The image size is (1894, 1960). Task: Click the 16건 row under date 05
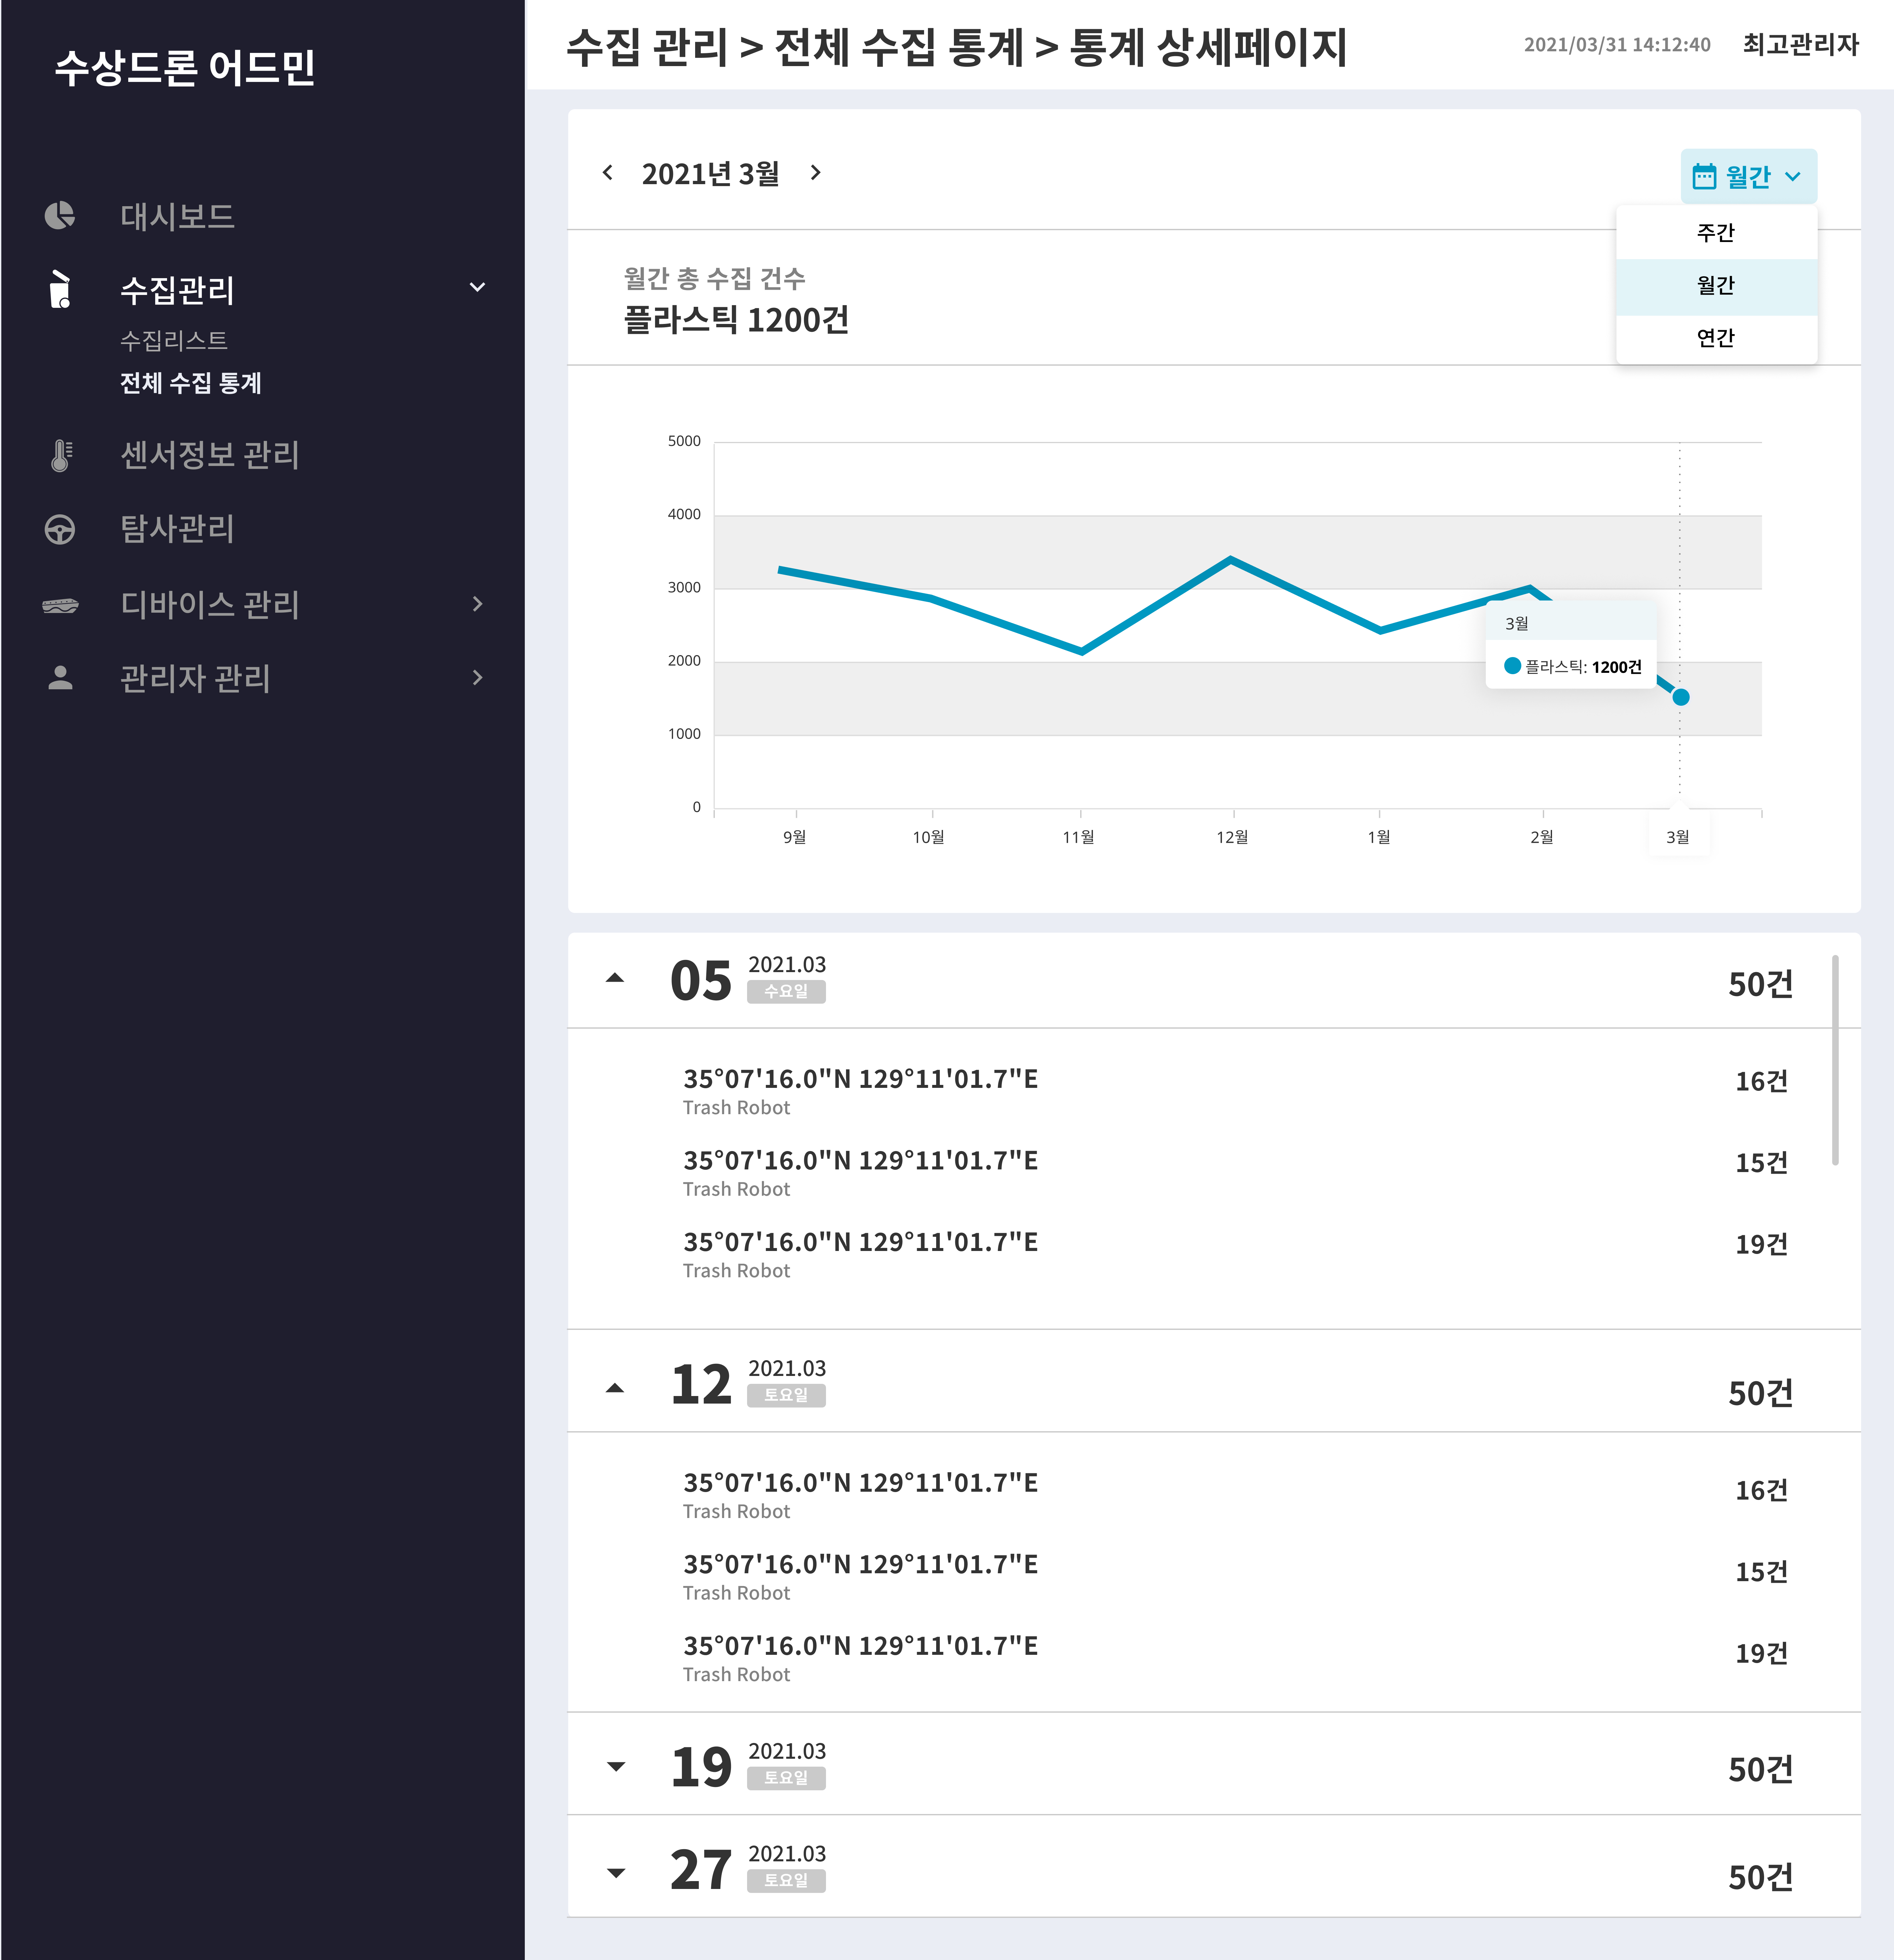pos(1214,1091)
